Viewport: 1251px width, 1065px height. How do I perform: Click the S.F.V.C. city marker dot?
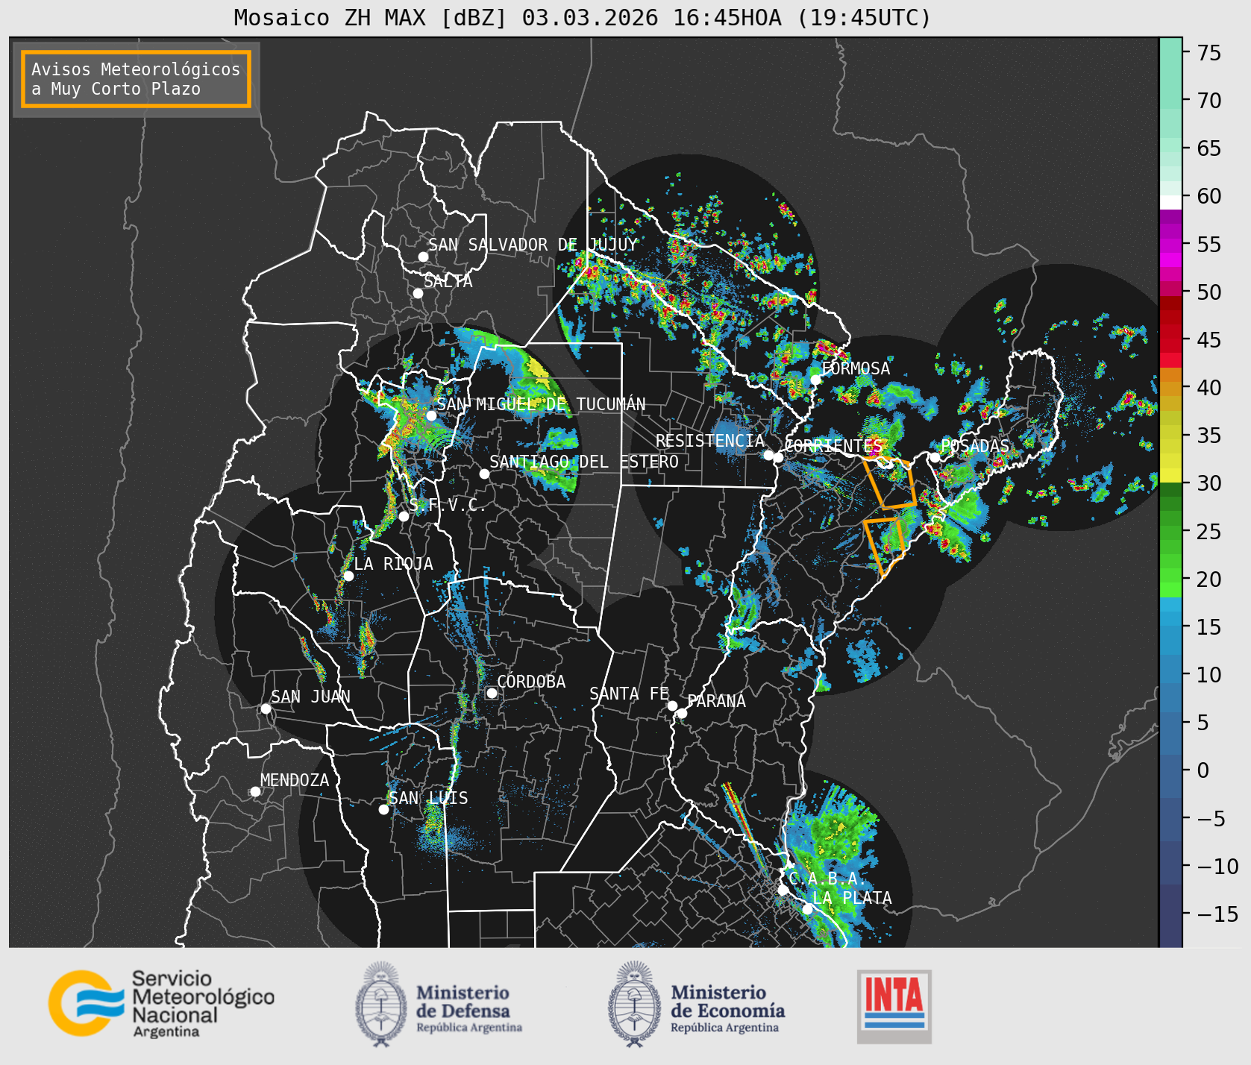tap(404, 516)
